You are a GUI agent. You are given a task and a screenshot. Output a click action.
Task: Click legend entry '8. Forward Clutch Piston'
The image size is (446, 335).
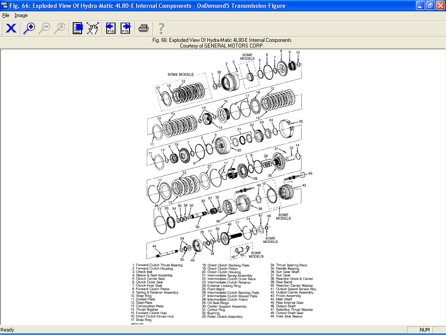151,289
